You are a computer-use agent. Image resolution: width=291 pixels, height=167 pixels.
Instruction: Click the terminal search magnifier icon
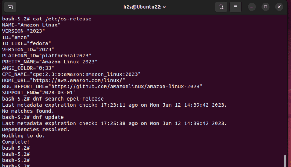[221, 7]
